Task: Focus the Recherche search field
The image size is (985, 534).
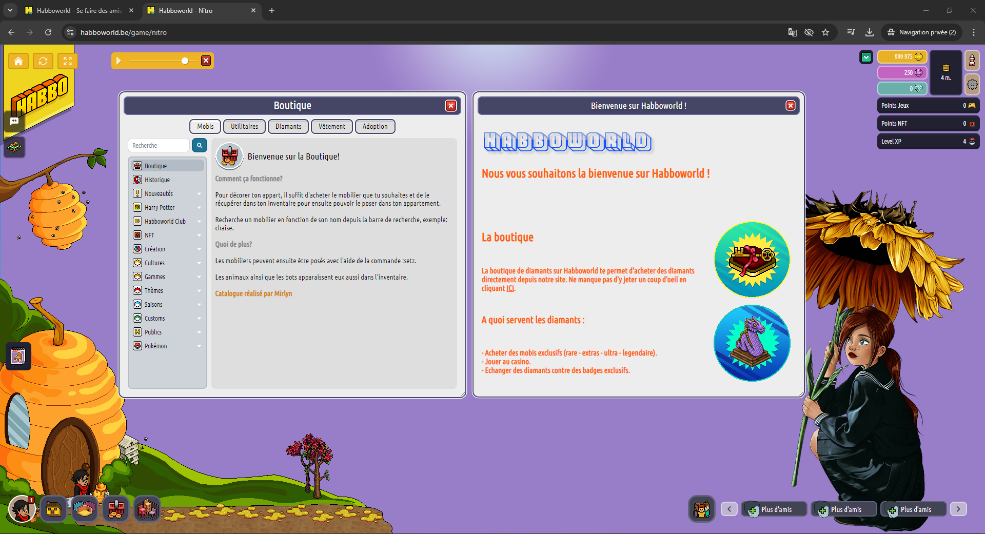Action: pos(159,146)
